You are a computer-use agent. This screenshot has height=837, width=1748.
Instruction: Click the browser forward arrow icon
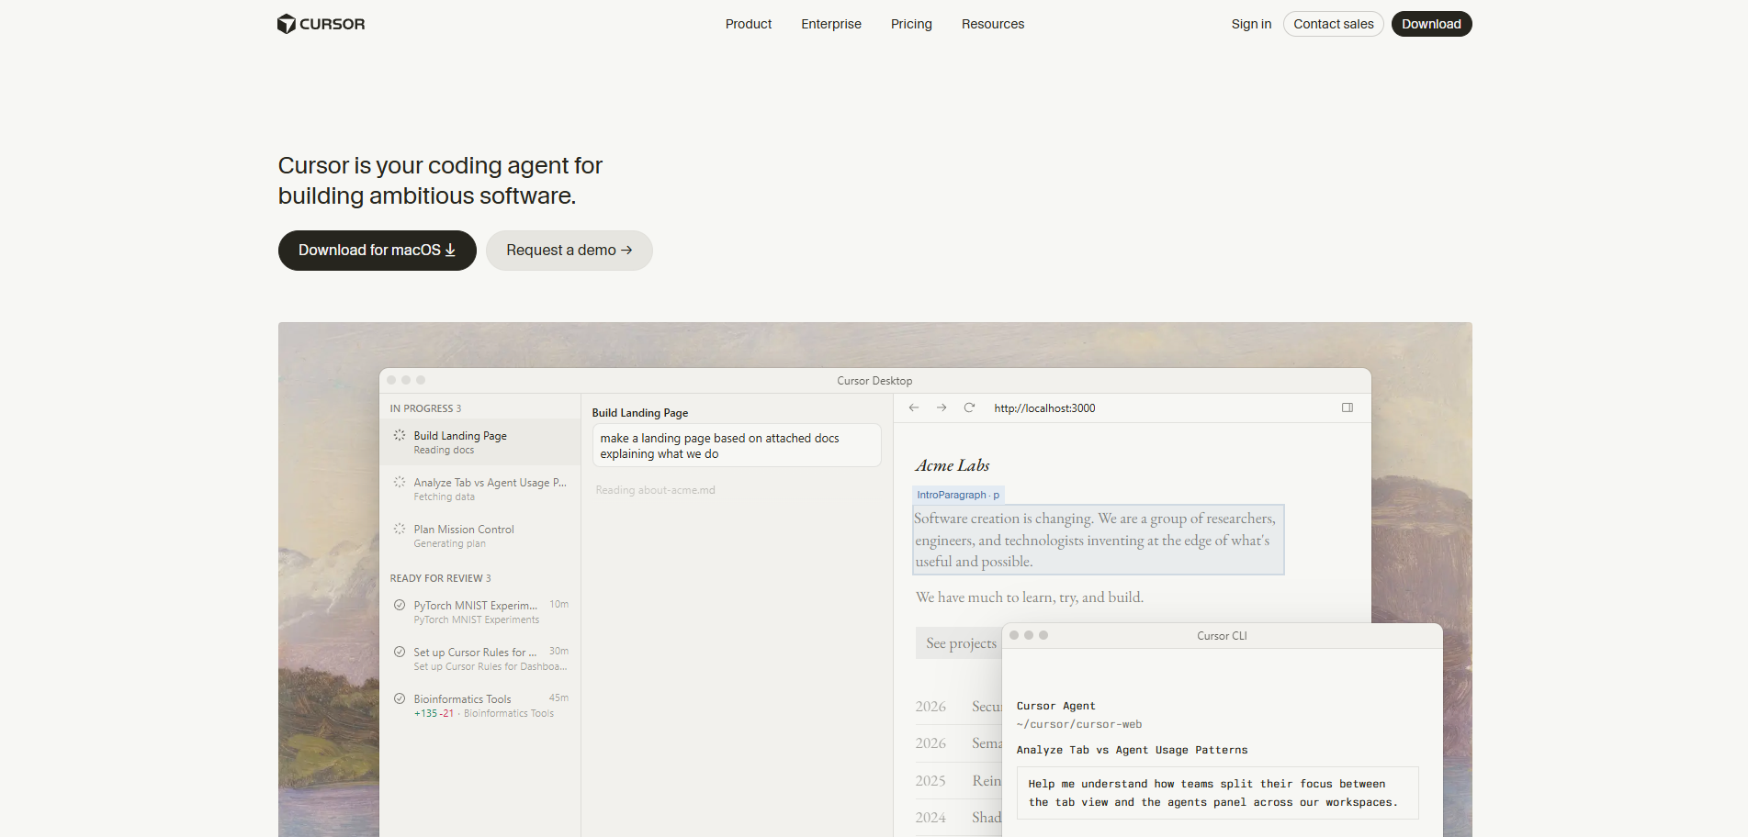click(x=942, y=407)
